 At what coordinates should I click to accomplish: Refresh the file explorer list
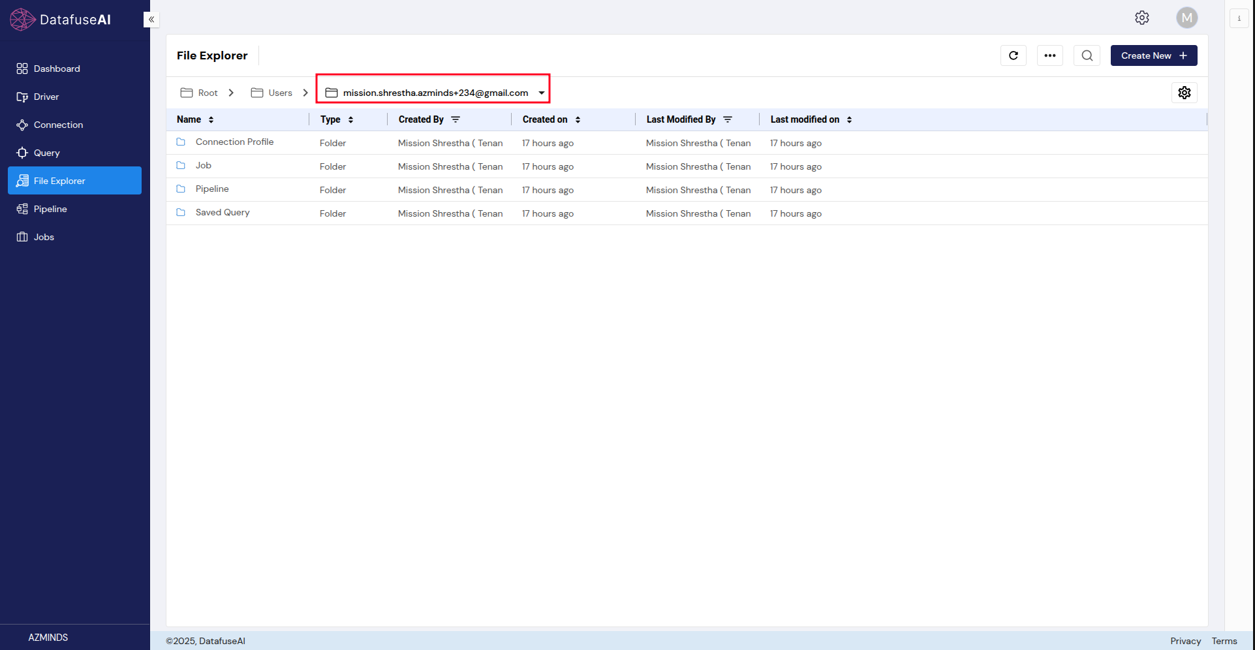1013,55
